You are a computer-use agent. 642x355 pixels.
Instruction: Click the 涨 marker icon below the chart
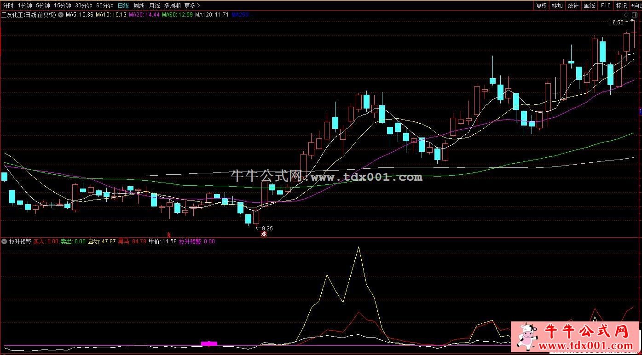pyautogui.click(x=264, y=234)
